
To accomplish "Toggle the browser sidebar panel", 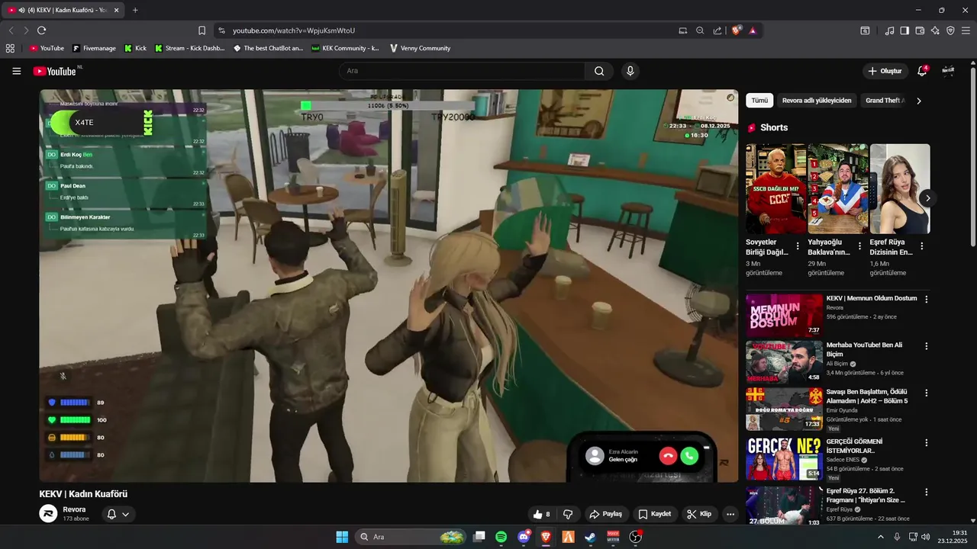I will click(904, 30).
